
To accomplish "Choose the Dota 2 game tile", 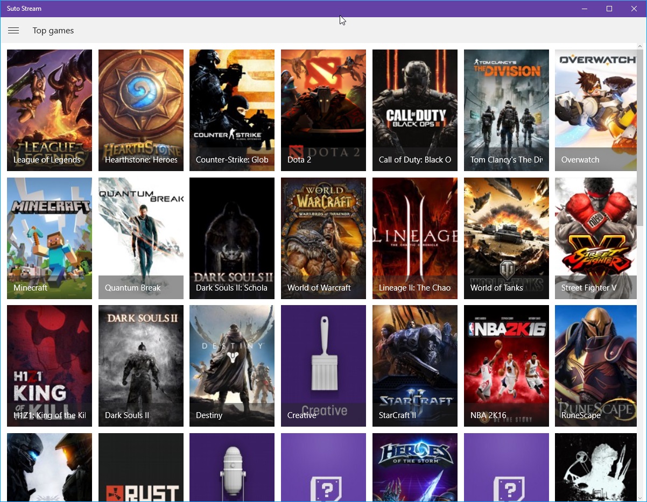I will pyautogui.click(x=323, y=110).
